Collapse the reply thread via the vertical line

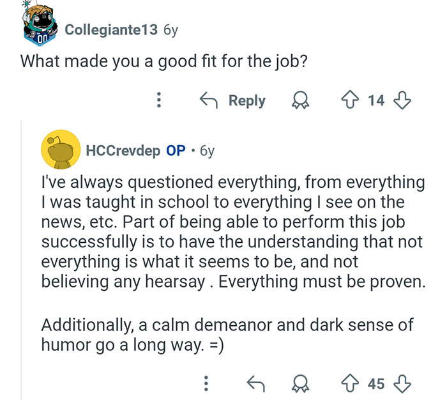pyautogui.click(x=21, y=256)
